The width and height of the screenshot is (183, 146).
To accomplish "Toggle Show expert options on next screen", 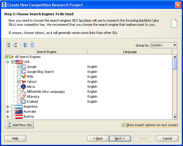I will pyautogui.click(x=123, y=125).
